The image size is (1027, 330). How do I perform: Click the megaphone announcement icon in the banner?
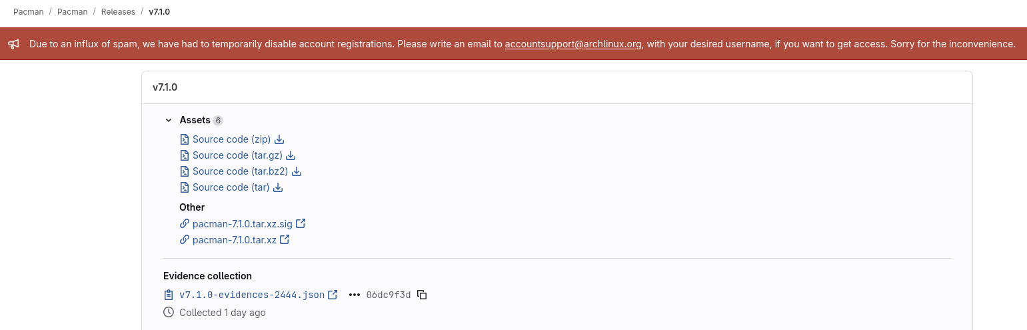click(13, 44)
